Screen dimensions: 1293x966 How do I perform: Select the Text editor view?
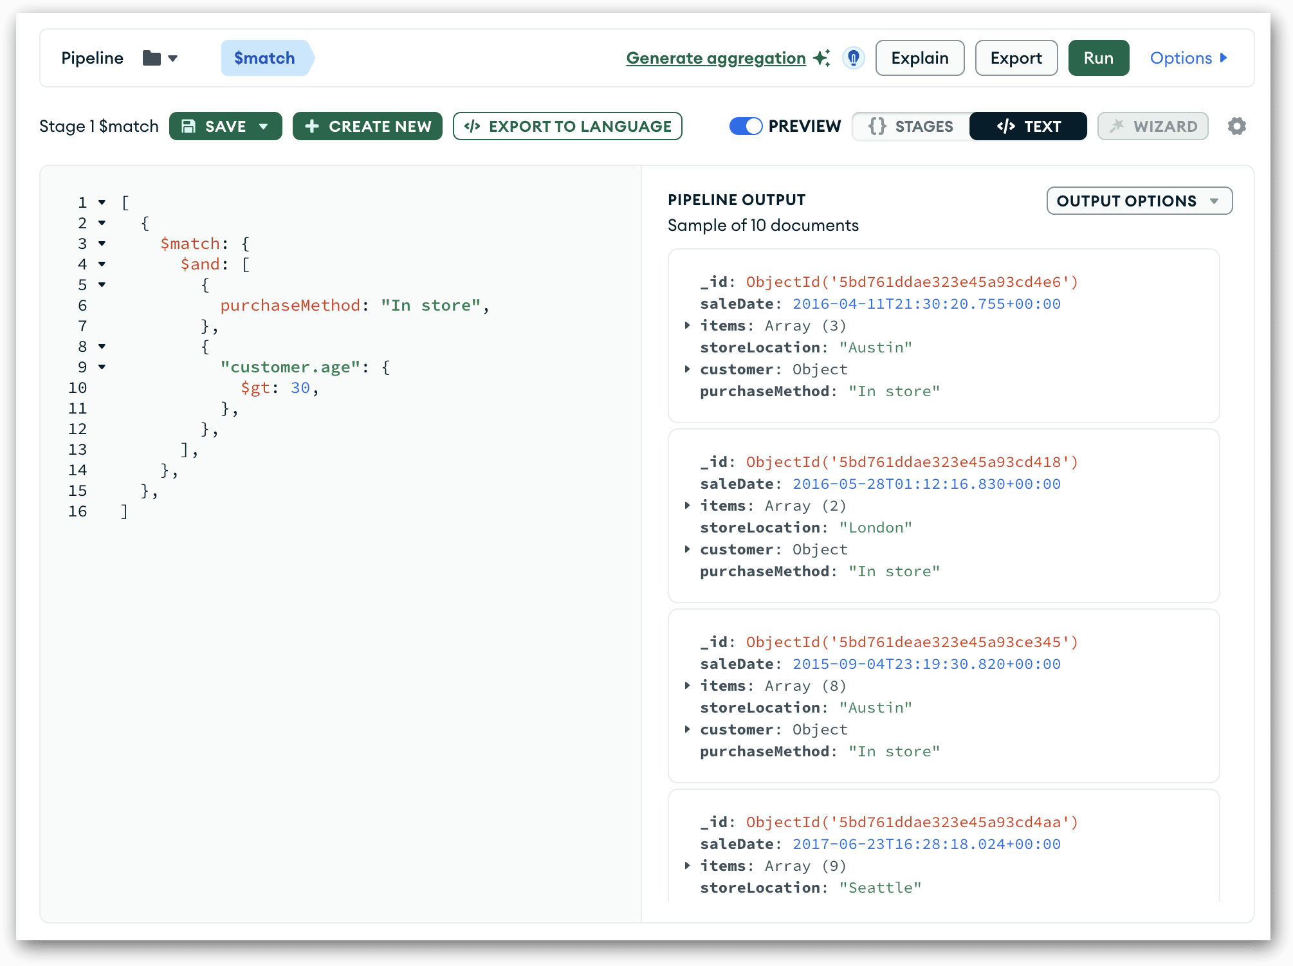point(1028,126)
